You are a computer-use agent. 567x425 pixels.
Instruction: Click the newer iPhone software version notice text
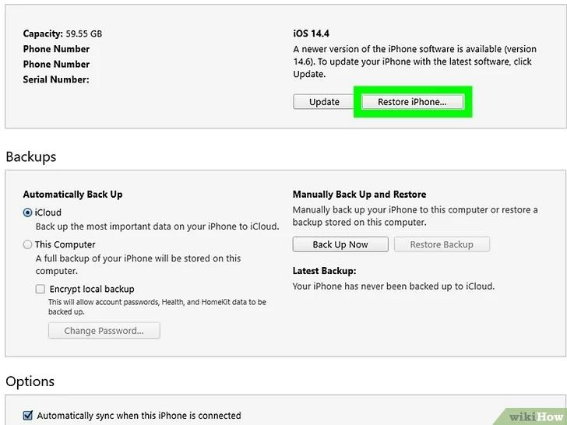click(x=415, y=61)
